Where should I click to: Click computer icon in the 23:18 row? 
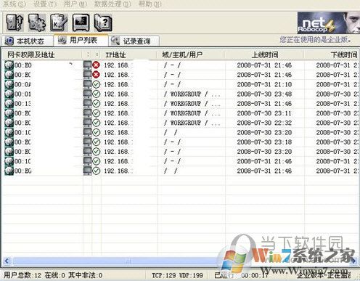87,142
